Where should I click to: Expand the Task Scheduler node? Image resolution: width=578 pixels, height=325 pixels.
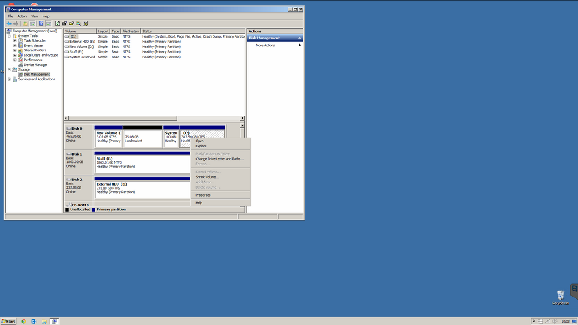15,40
